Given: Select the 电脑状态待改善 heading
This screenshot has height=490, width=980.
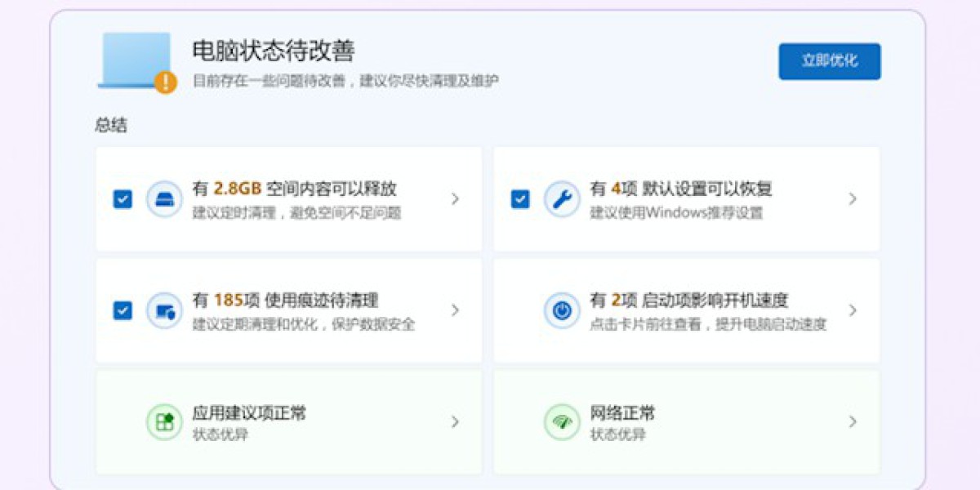Looking at the screenshot, I should point(274,51).
